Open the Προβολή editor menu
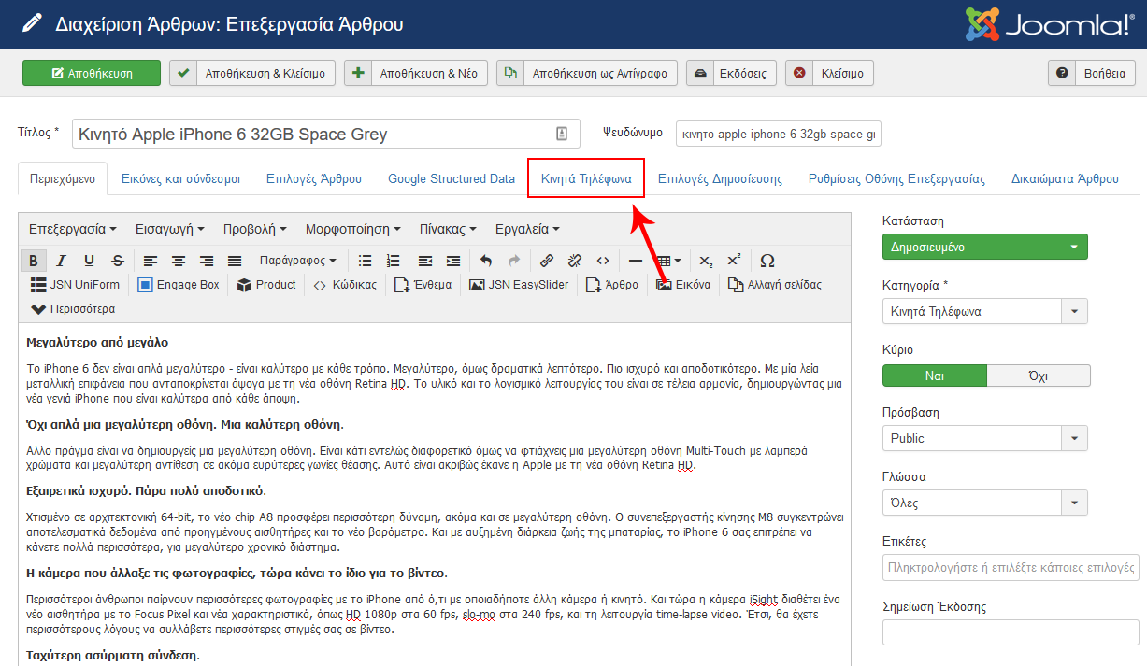This screenshot has width=1147, height=666. tap(255, 229)
